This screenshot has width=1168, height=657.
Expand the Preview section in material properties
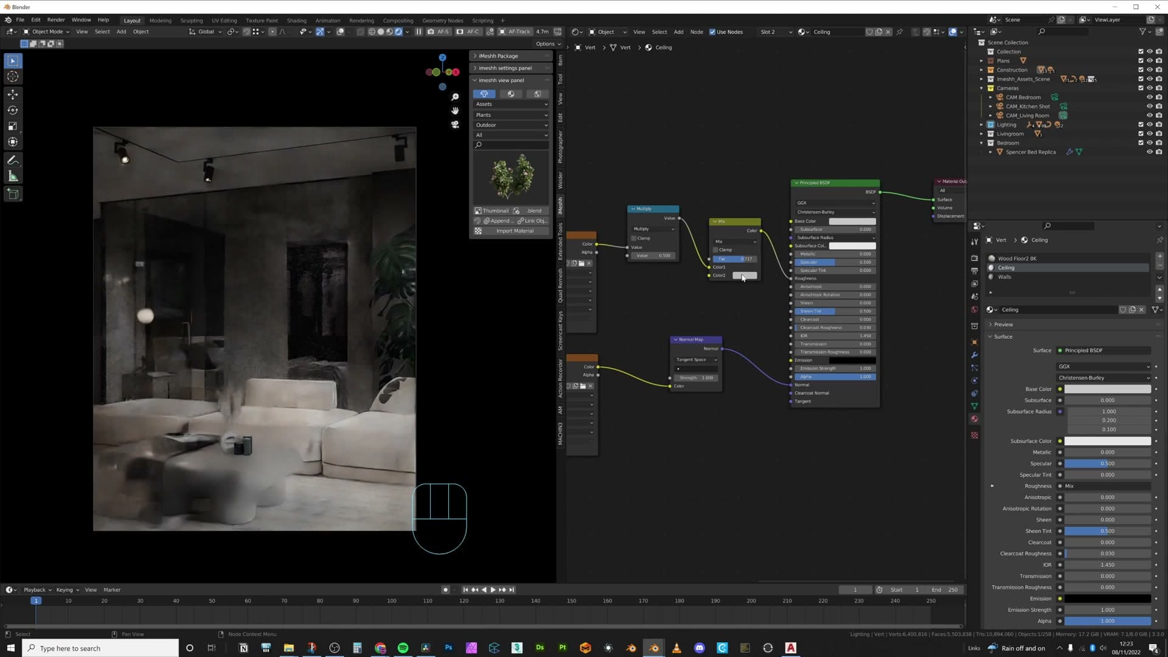coord(1003,325)
